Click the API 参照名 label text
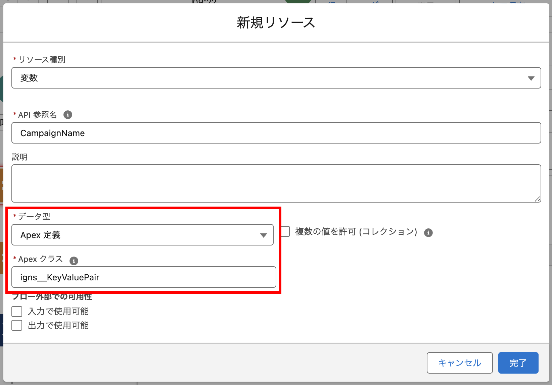 pos(37,115)
